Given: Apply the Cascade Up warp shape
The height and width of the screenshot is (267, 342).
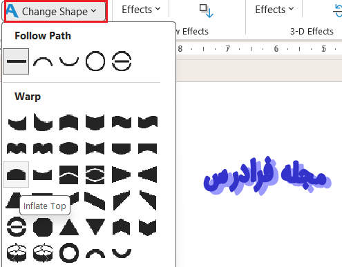Looking at the screenshot, I should coord(122,201).
